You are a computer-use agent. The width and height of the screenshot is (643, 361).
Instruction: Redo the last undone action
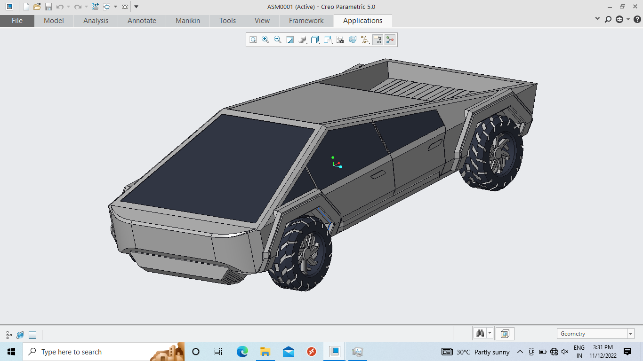pos(78,7)
